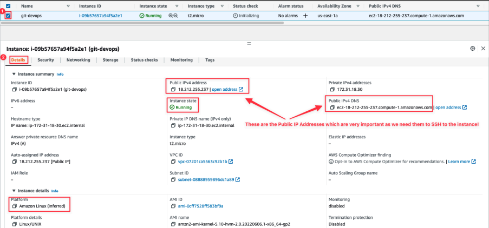Open Info link beside Instance details

[x=55, y=191]
